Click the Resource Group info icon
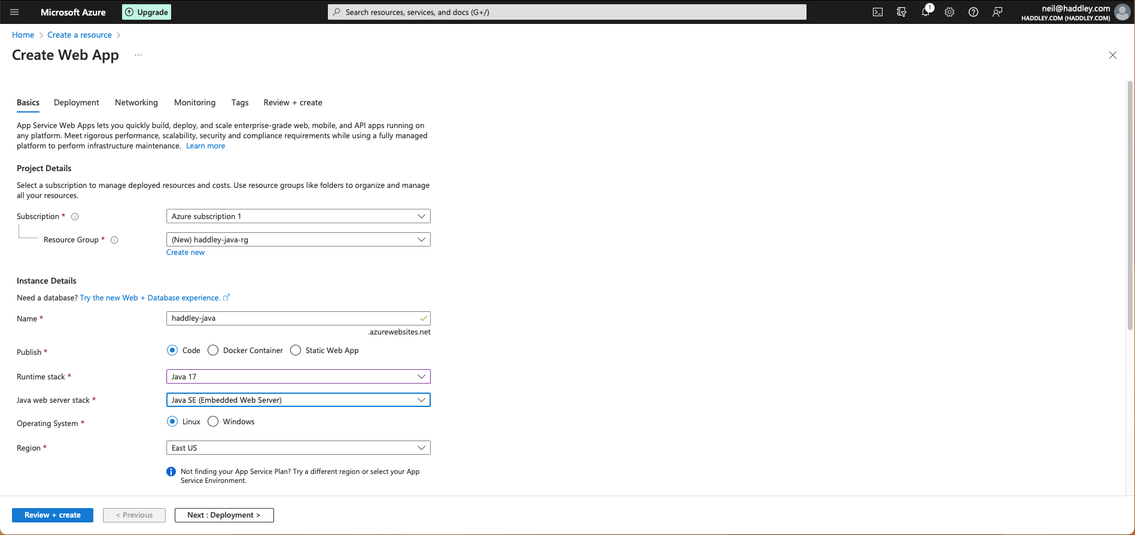Image resolution: width=1135 pixels, height=535 pixels. coord(114,240)
